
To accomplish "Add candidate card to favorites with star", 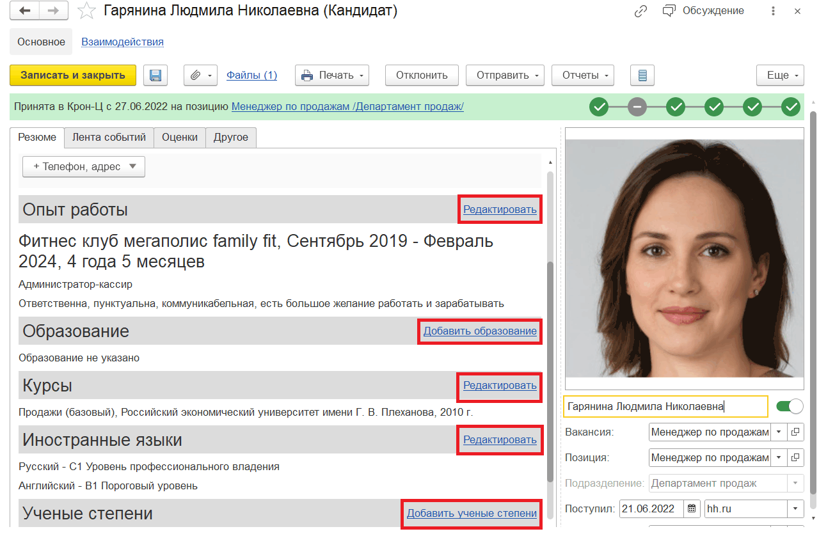I will tap(86, 11).
